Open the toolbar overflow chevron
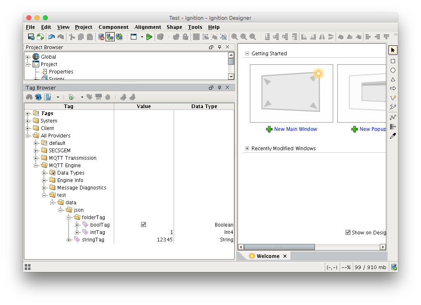The image size is (421, 305). 395,35
